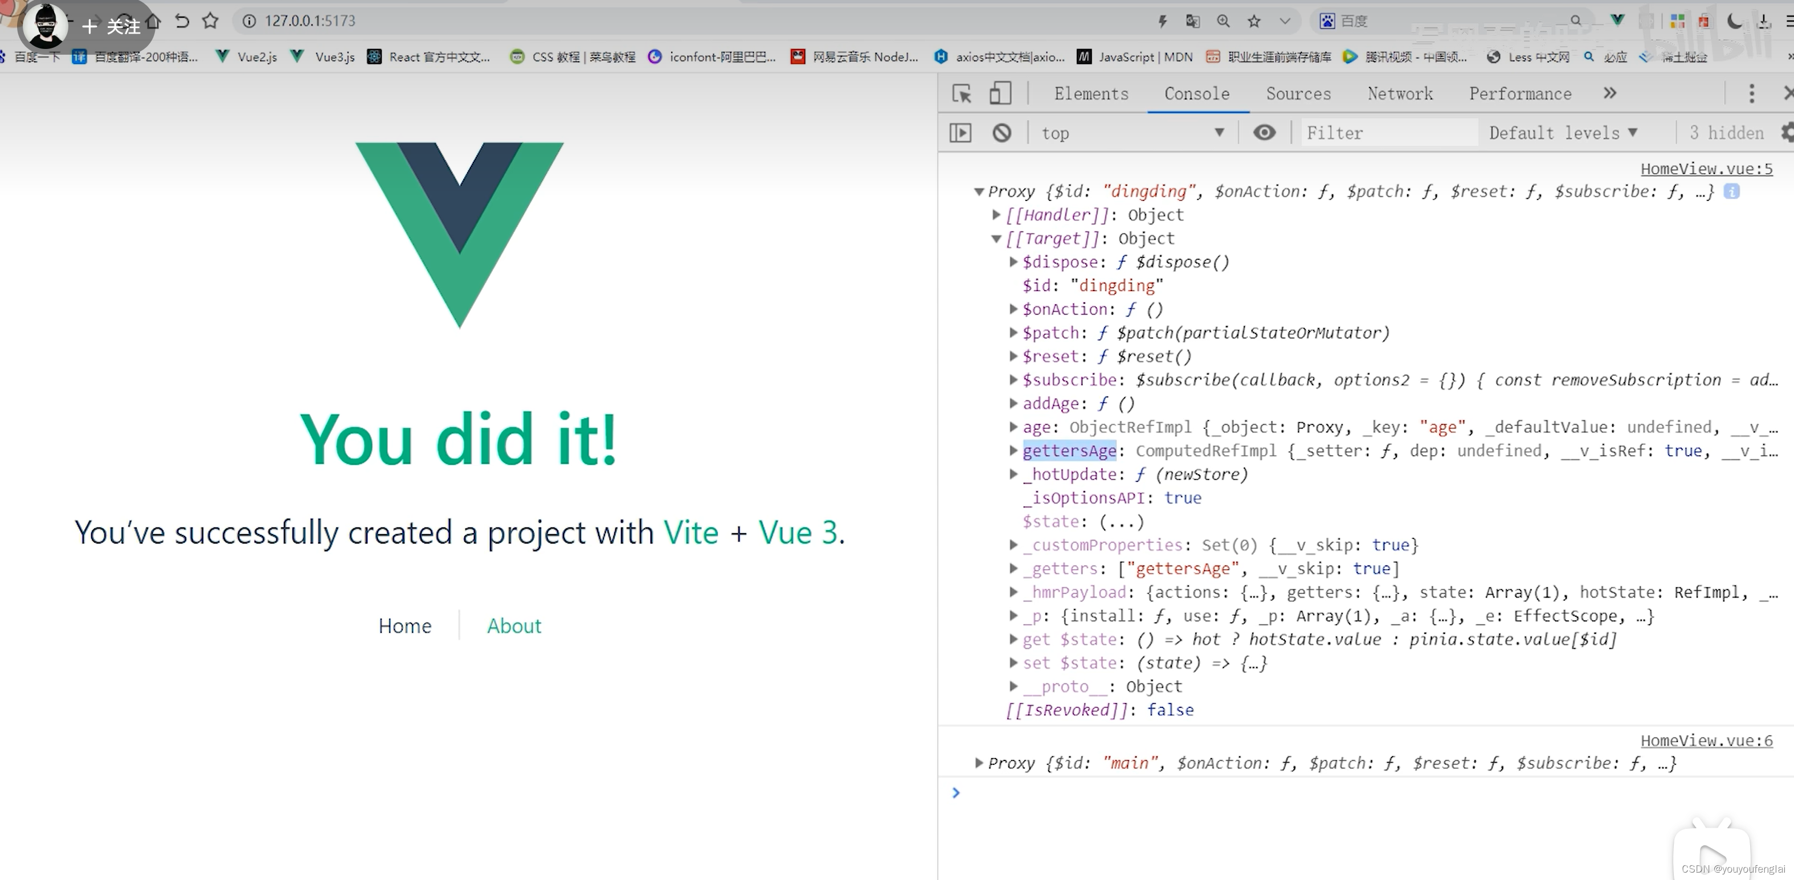The width and height of the screenshot is (1794, 880).
Task: Expand the _hmrPayload entry
Action: [x=1014, y=592]
